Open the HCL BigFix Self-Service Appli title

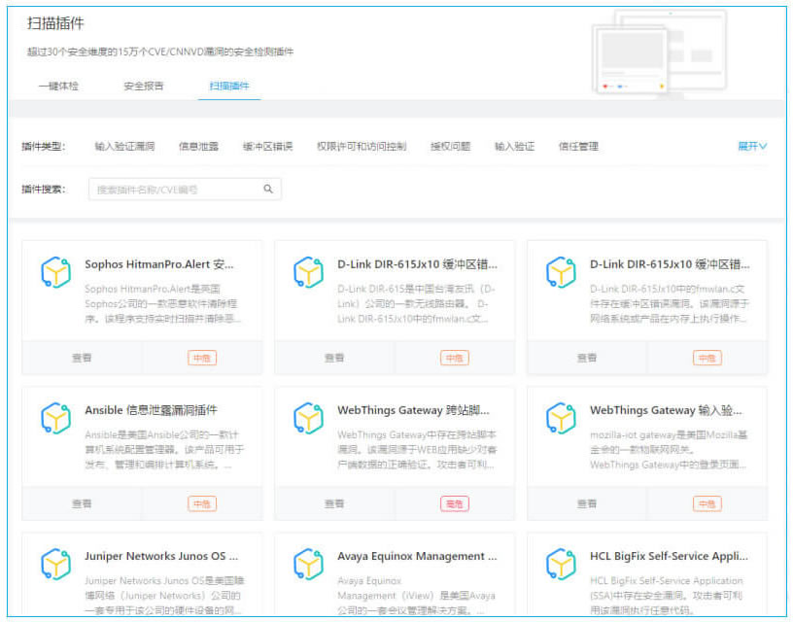tap(669, 555)
